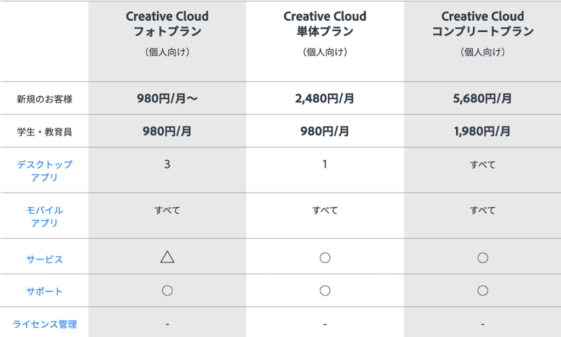Viewport: 561px width, 337px height.
Task: Click the 980円/月〜 price for new customers
Action: tap(167, 99)
